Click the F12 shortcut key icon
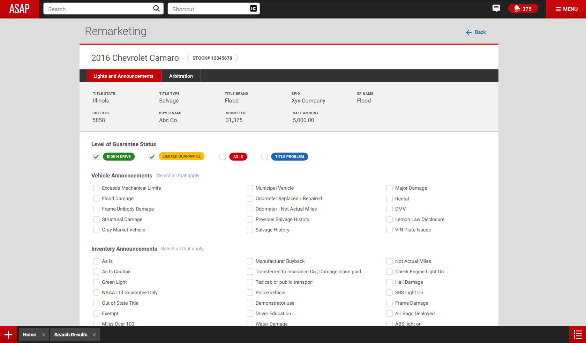 pos(253,8)
